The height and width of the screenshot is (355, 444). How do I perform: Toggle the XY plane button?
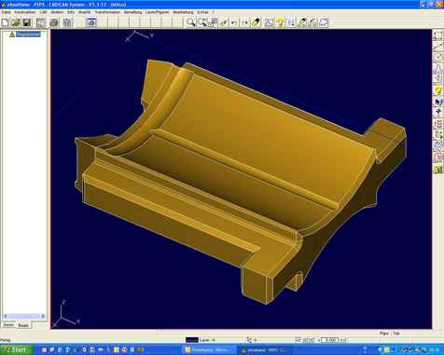(x=298, y=340)
